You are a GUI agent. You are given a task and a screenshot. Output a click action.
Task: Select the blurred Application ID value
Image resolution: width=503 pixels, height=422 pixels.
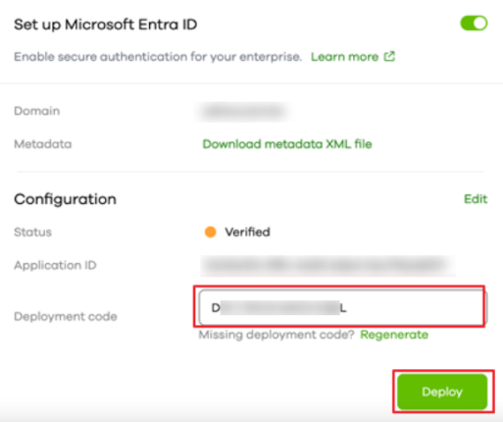[x=327, y=265]
